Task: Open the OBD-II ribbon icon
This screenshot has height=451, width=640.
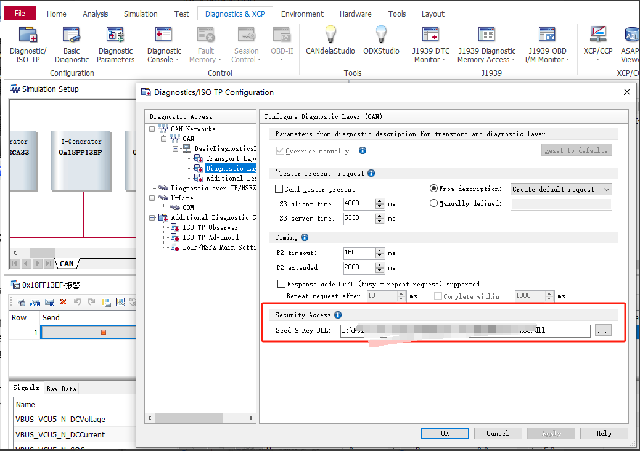Action: [282, 35]
